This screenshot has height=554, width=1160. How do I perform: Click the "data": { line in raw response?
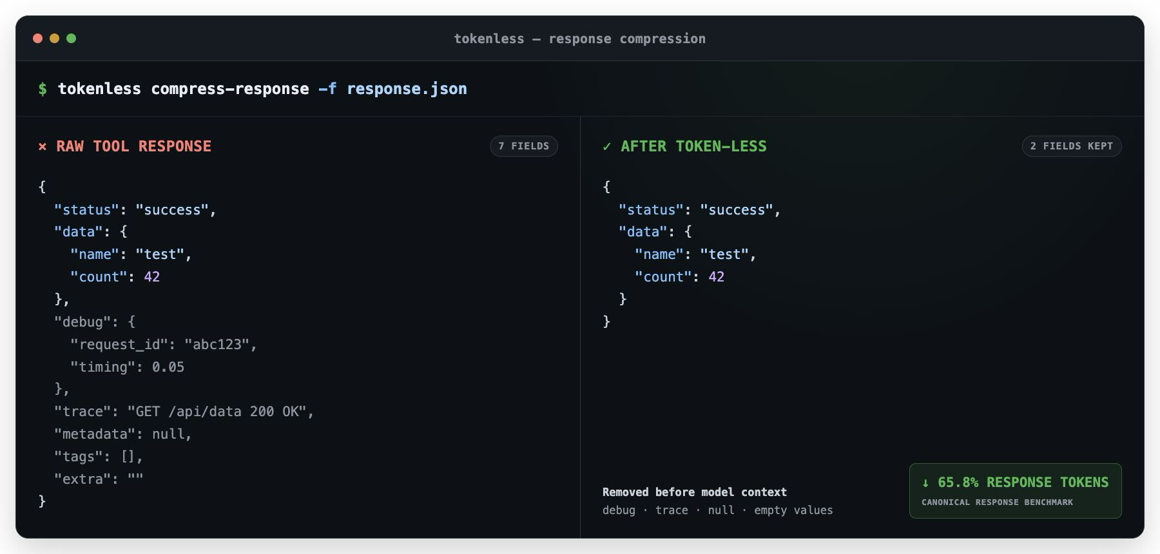click(91, 232)
